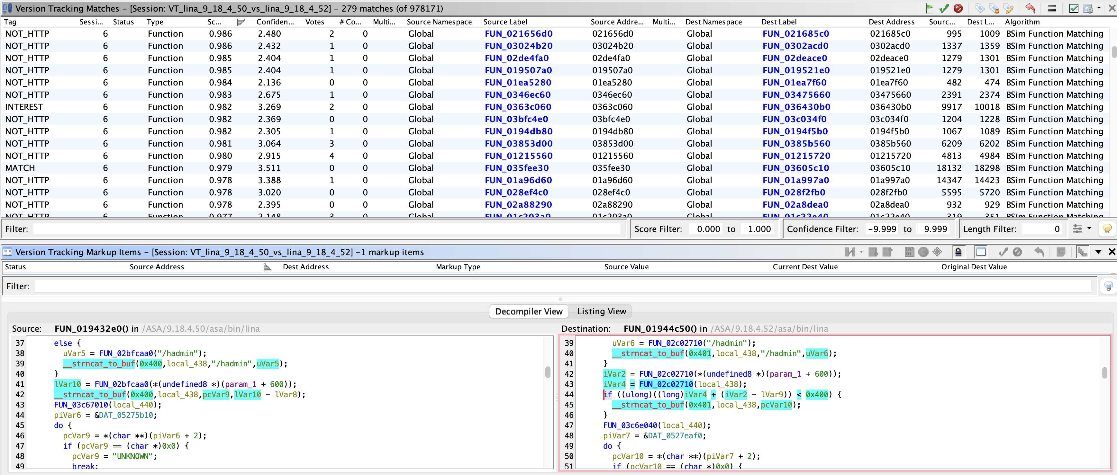Click the light bulb icon beside the matches Filter field
The image size is (1117, 475).
1107,229
